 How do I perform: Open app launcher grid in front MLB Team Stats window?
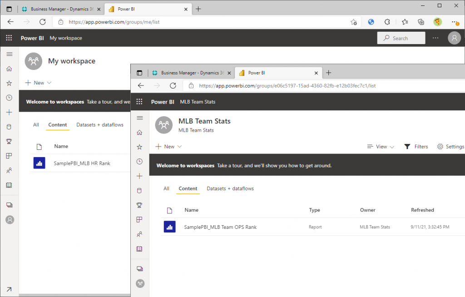(139, 102)
